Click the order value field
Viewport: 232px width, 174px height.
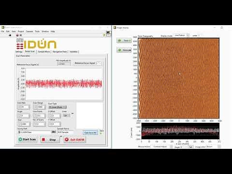[x=199, y=35]
